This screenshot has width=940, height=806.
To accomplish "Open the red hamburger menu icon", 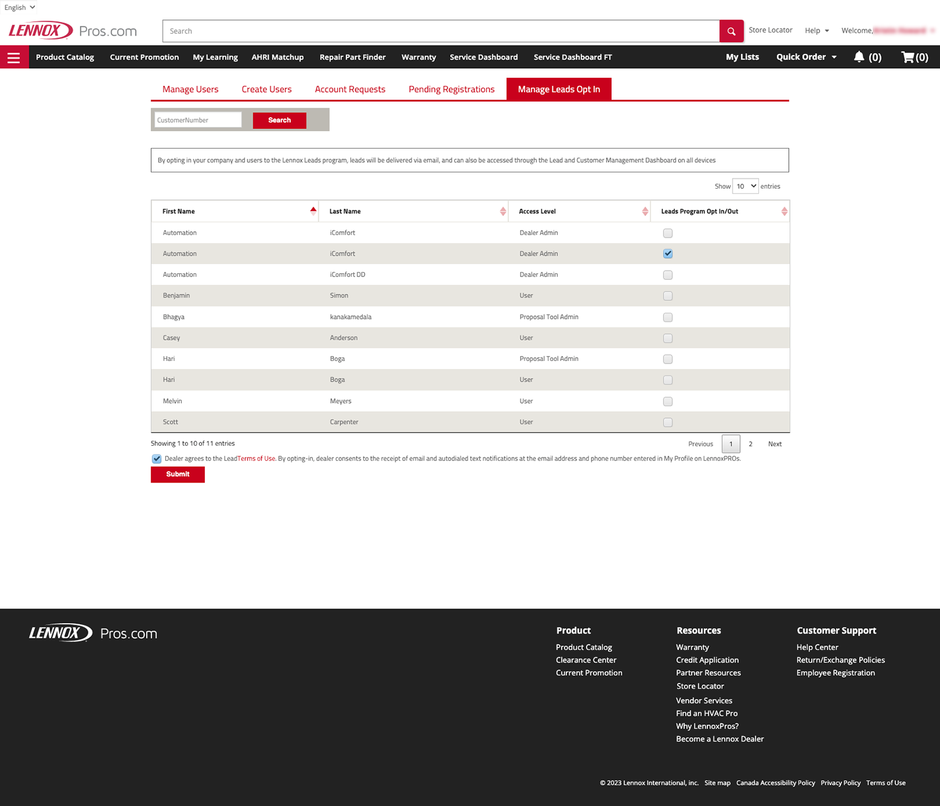I will point(14,57).
